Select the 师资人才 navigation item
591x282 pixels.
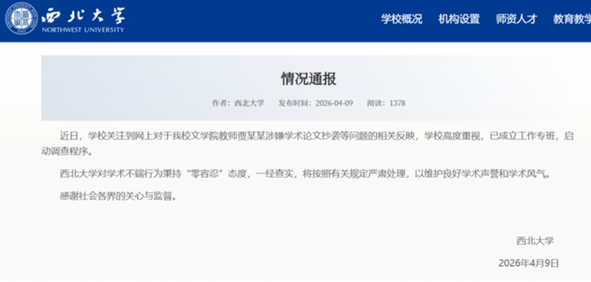pyautogui.click(x=516, y=19)
